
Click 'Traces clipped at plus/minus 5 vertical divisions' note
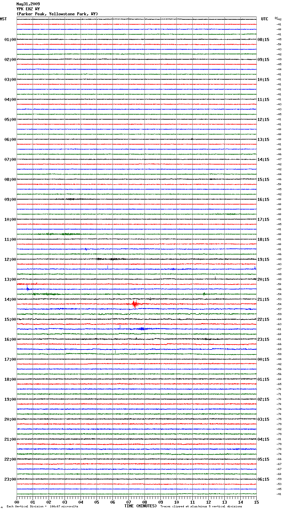click(x=201, y=507)
